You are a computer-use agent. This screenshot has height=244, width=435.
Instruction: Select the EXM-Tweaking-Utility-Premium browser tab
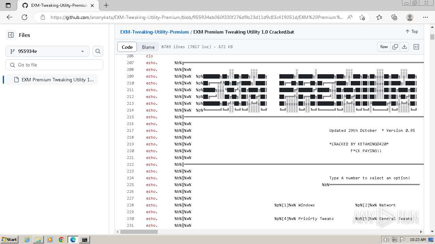58,5
